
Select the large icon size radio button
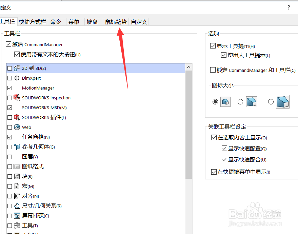(271, 102)
